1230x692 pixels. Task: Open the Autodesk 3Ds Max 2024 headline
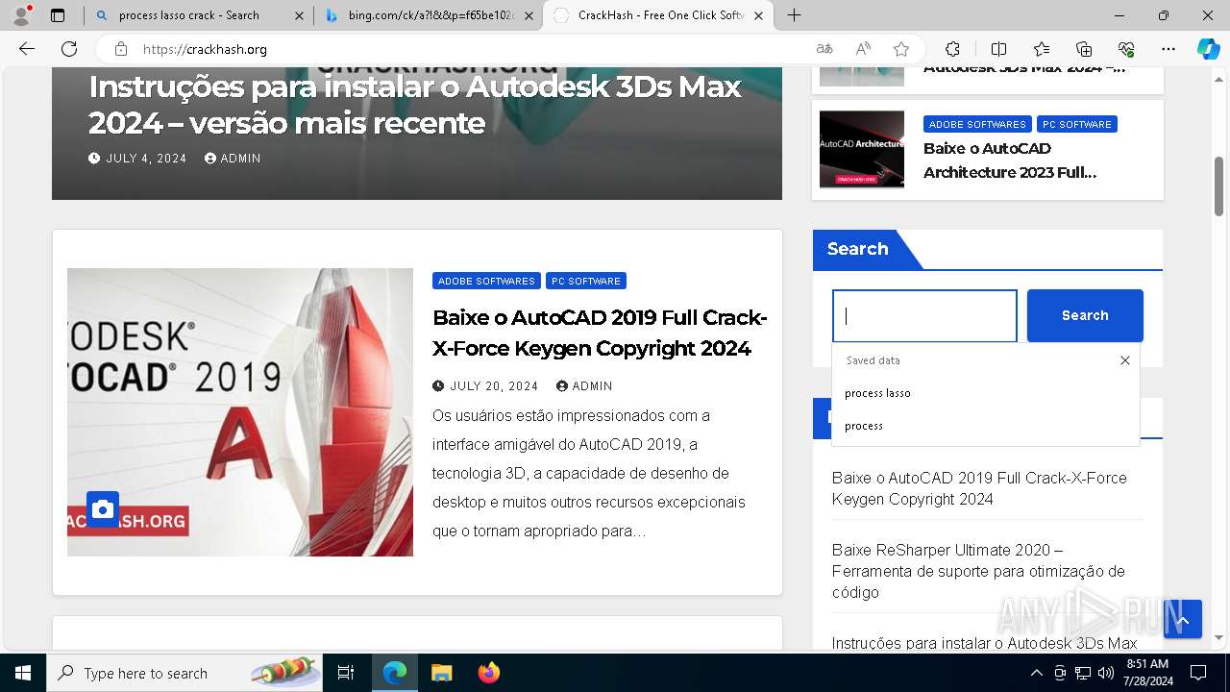point(415,105)
